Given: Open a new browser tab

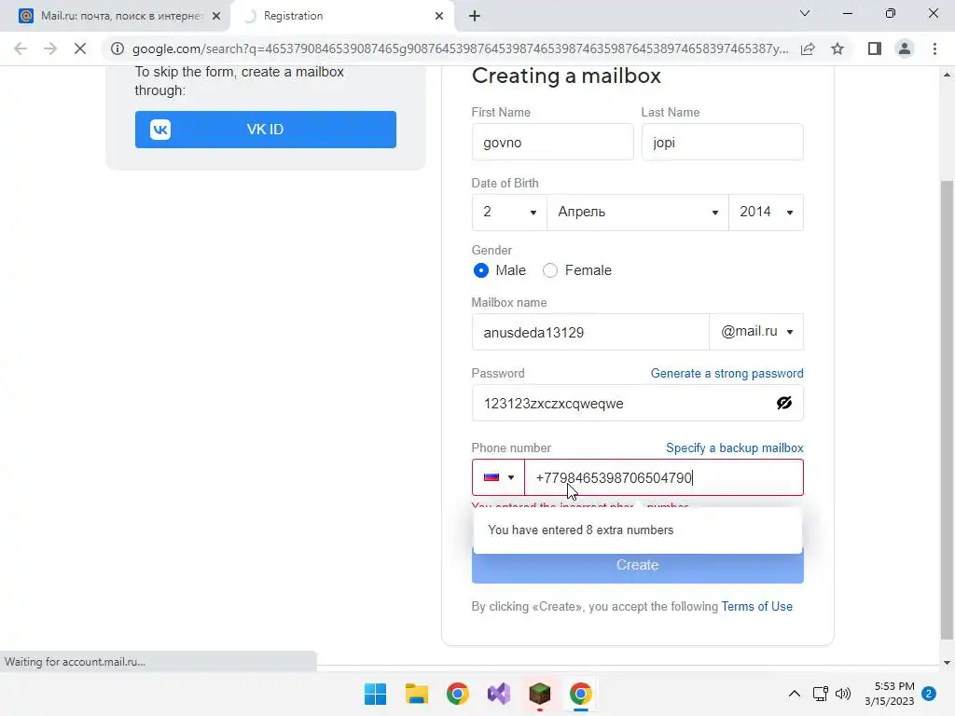Looking at the screenshot, I should (x=475, y=16).
